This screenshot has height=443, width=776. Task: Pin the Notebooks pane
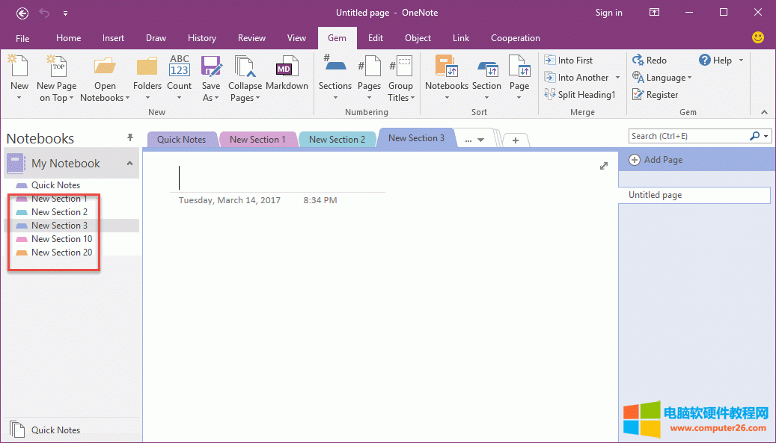click(130, 138)
